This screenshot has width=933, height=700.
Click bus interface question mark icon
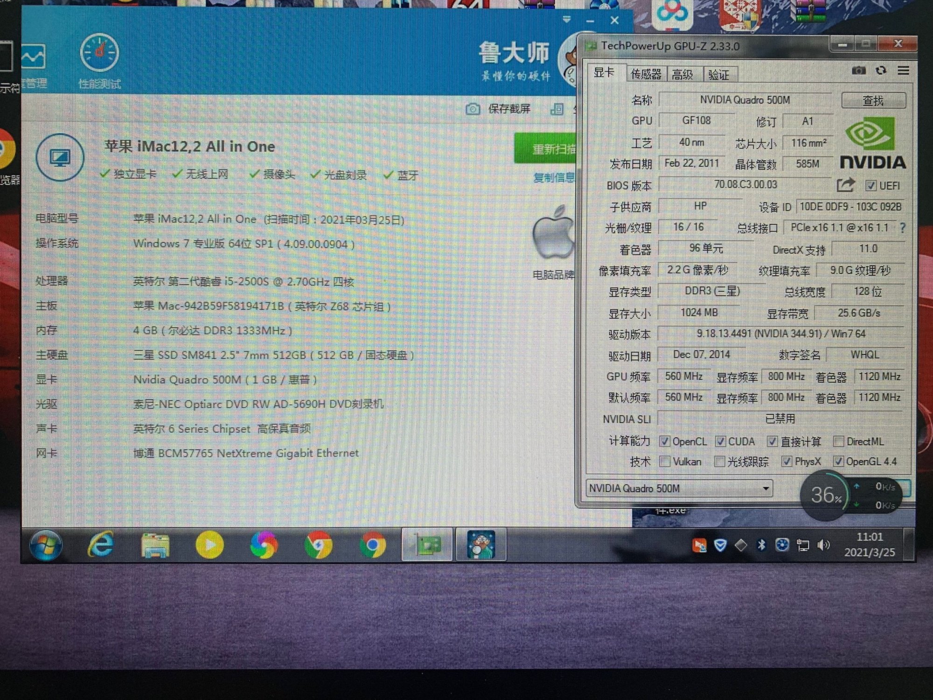903,228
